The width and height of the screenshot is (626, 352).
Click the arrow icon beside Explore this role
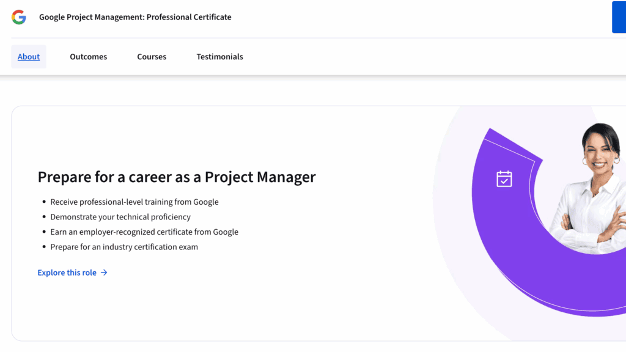tap(104, 273)
